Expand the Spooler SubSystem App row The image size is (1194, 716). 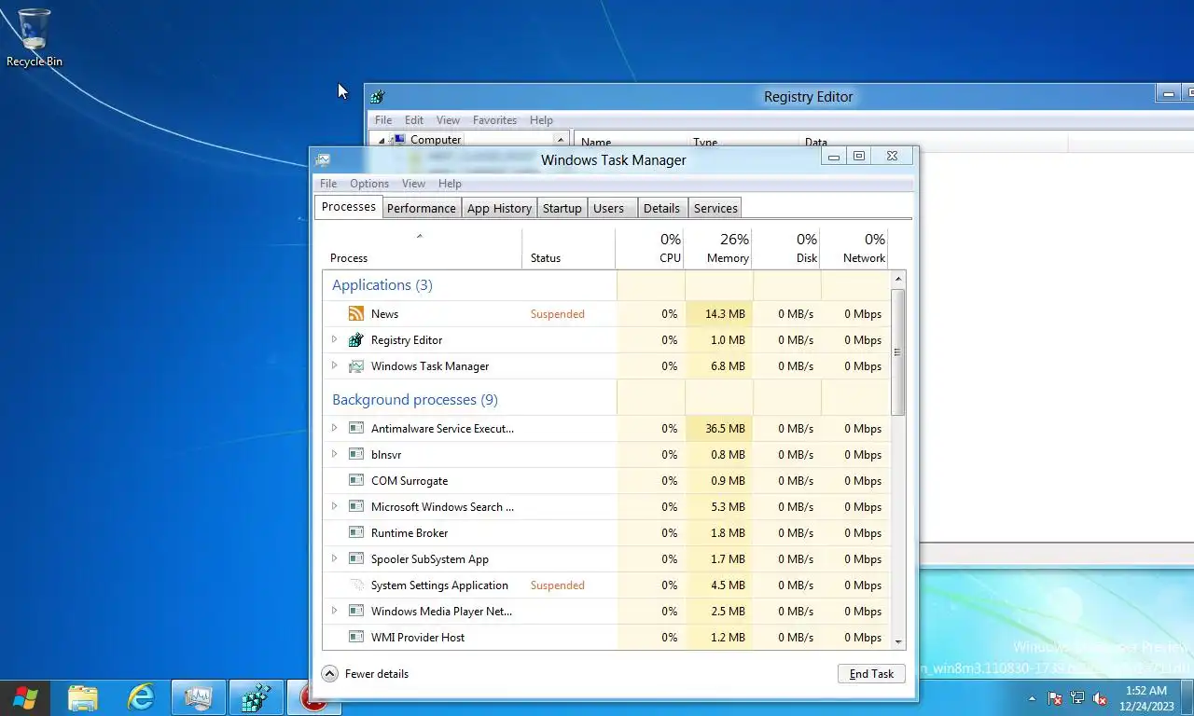coord(334,559)
